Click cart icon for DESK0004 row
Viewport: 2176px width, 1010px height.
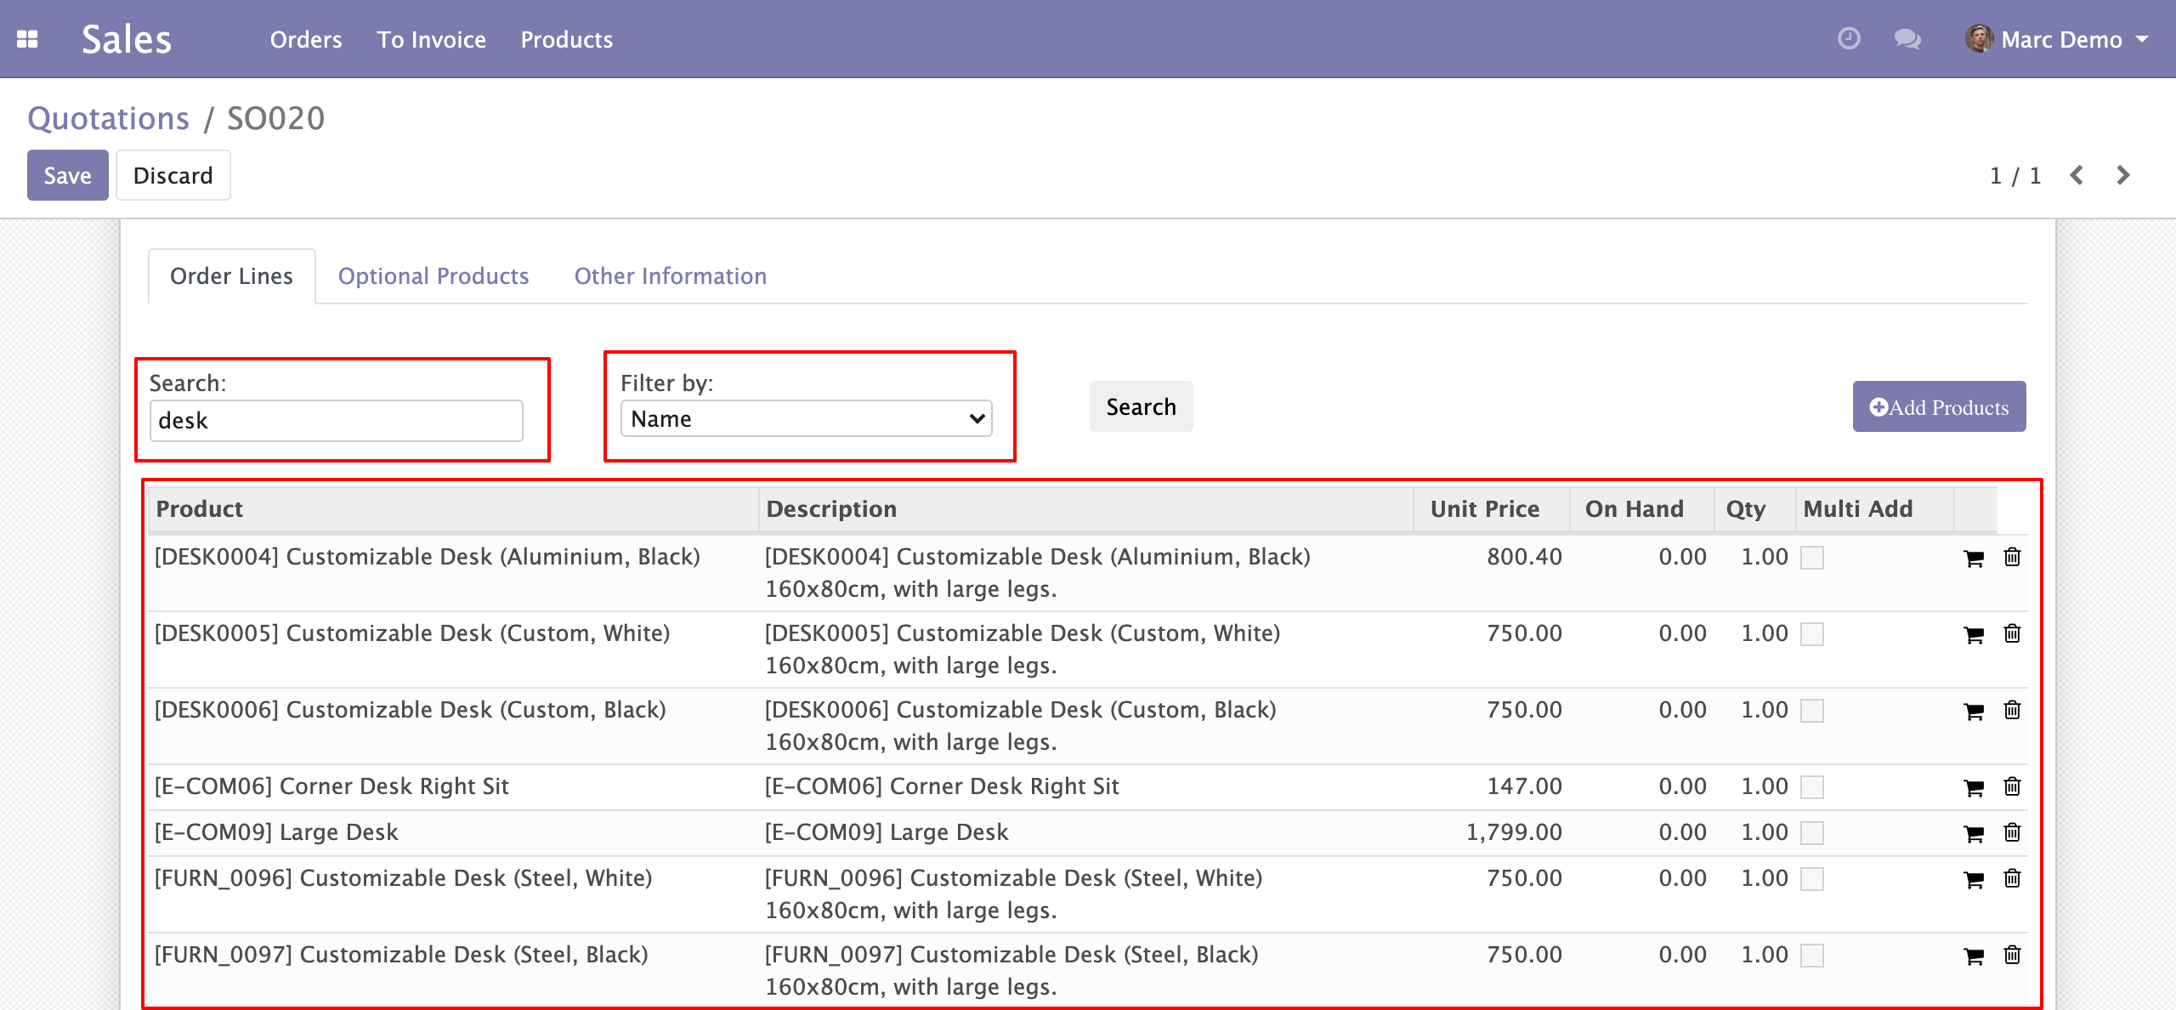1974,558
